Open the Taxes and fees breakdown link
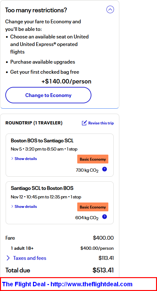 click(x=30, y=258)
